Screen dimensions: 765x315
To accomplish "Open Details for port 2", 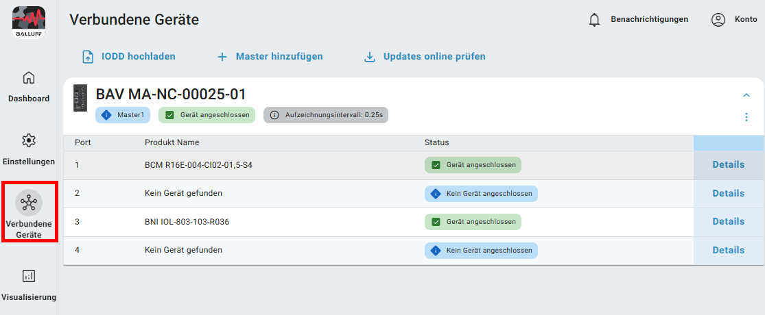I will [x=728, y=194].
